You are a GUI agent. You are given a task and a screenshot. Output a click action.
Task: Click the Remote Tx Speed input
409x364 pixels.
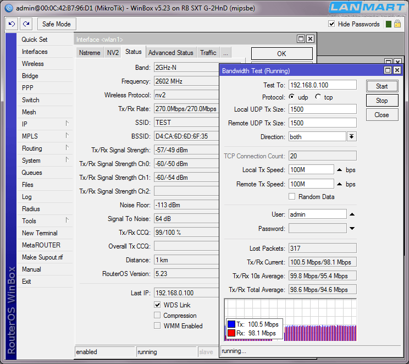311,184
